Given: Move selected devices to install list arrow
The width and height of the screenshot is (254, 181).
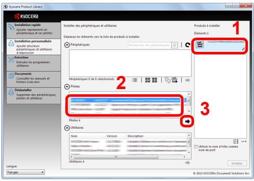Looking at the screenshot, I should (x=187, y=80).
